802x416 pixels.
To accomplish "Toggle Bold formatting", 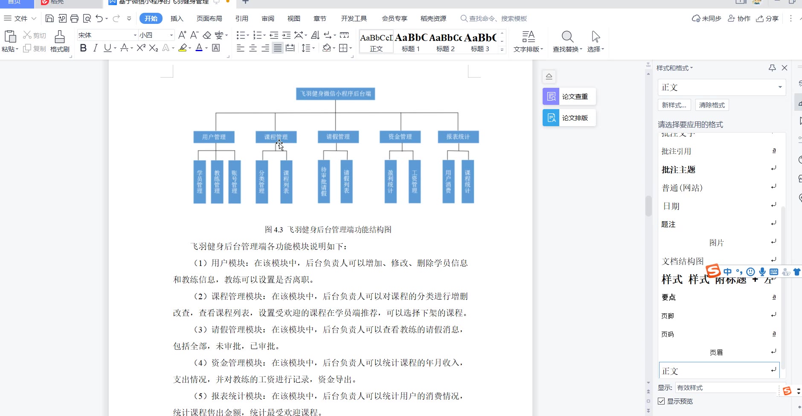I will [x=83, y=48].
